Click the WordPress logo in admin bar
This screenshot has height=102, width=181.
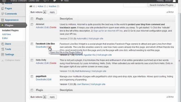click(4, 1)
